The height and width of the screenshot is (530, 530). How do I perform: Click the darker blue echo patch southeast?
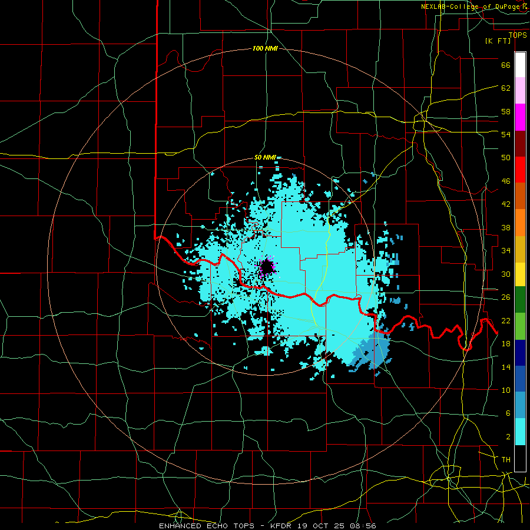click(x=370, y=352)
